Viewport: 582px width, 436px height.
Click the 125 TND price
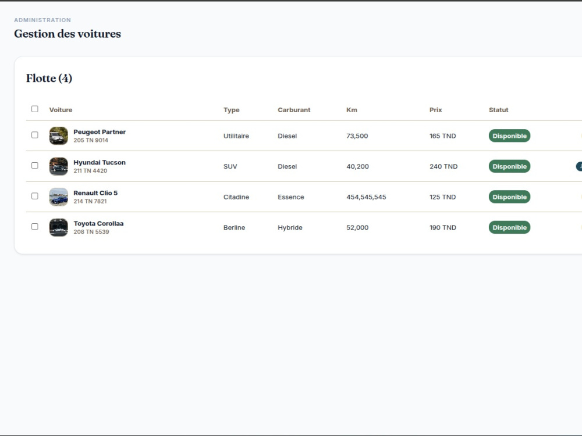442,197
